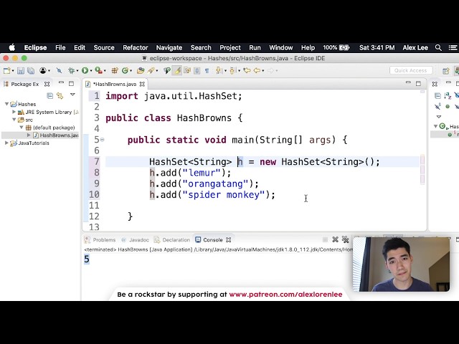The height and width of the screenshot is (344, 459).
Task: Click the Next Annotation arrow icon
Action: tap(218, 70)
